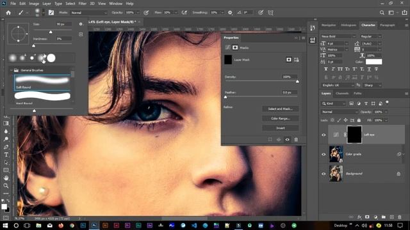Create new brush preset icon

(81, 34)
